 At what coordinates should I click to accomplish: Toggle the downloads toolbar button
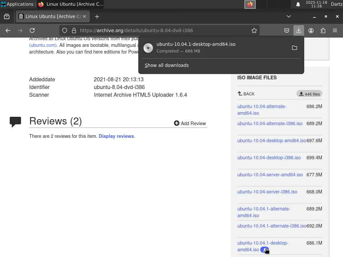[x=298, y=30]
